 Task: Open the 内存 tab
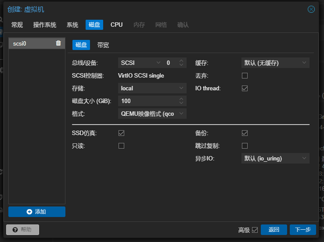[x=139, y=25]
